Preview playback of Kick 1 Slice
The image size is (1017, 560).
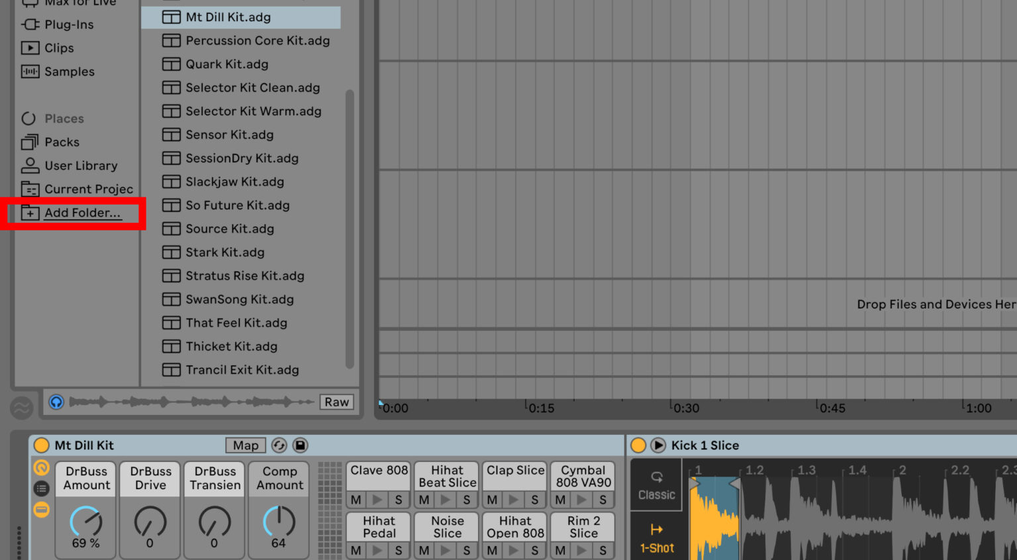[657, 445]
